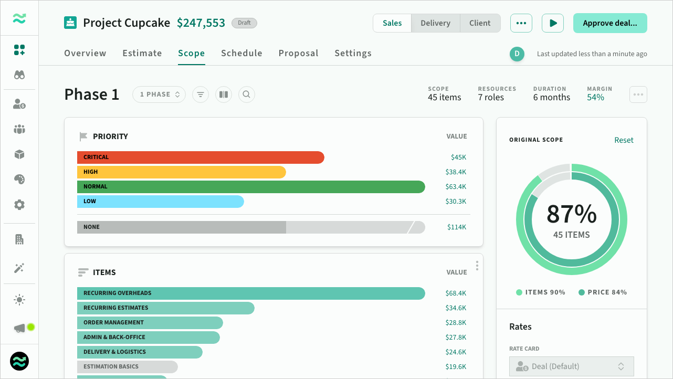This screenshot has height=379, width=673.
Task: Open the grid-plus dashboard icon in sidebar
Action: (19, 50)
